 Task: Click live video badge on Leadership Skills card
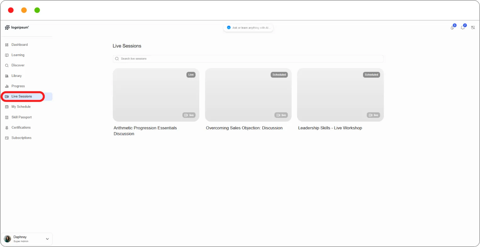[x=373, y=115]
